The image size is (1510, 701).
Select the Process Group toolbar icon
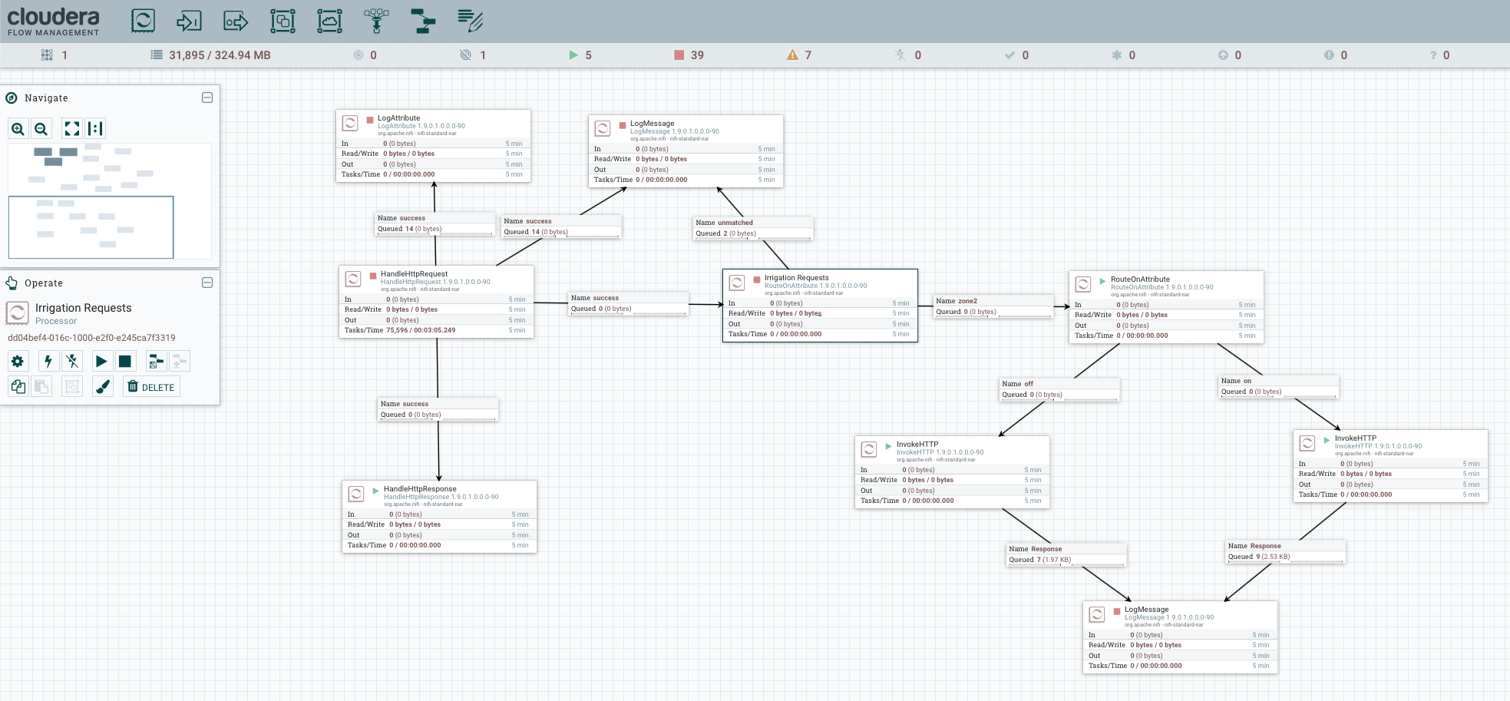click(283, 21)
